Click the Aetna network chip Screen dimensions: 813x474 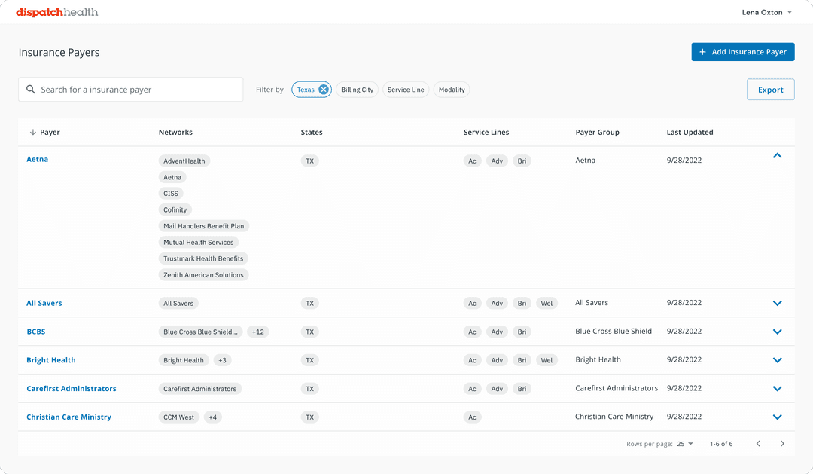(172, 177)
